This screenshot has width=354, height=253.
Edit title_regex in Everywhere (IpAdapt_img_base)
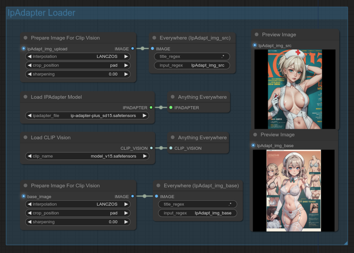(x=197, y=204)
